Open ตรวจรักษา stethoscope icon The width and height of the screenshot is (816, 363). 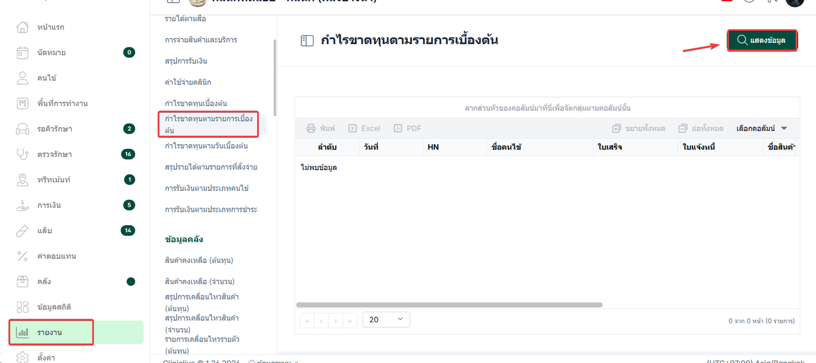pyautogui.click(x=22, y=154)
